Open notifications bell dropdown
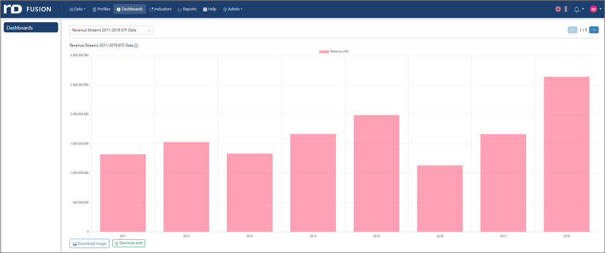This screenshot has height=253, width=605. [579, 9]
